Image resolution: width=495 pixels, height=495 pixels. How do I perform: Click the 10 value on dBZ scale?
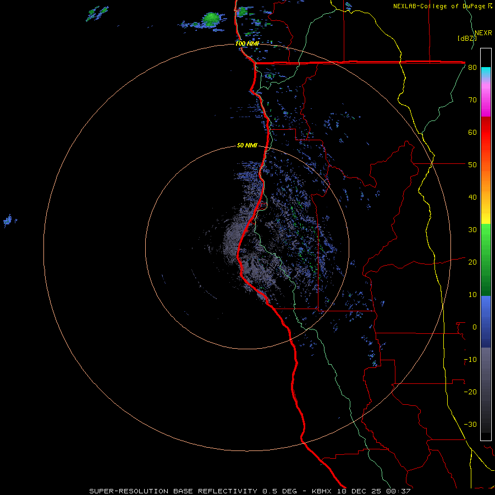click(x=472, y=295)
